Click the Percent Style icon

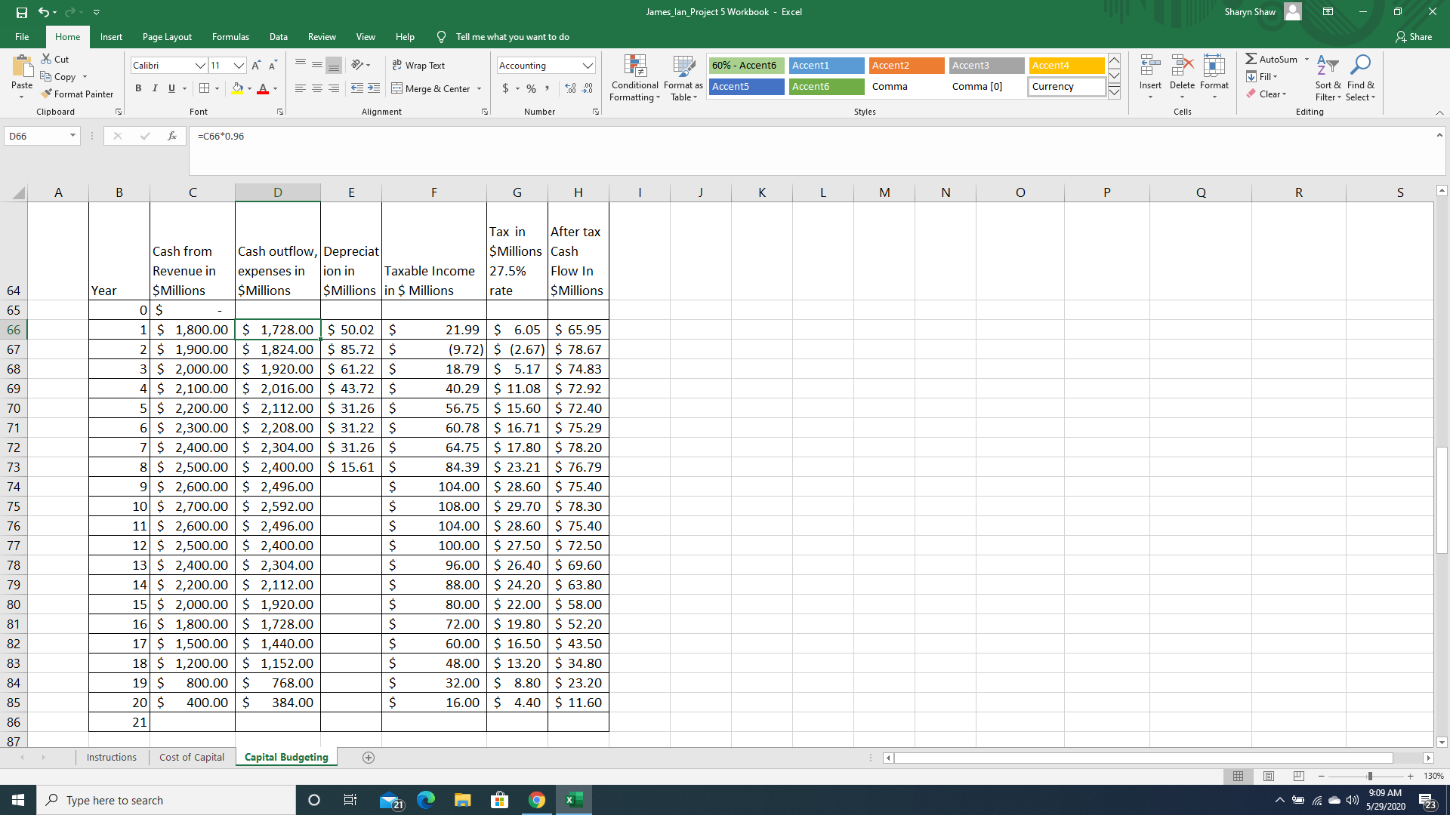pos(531,89)
